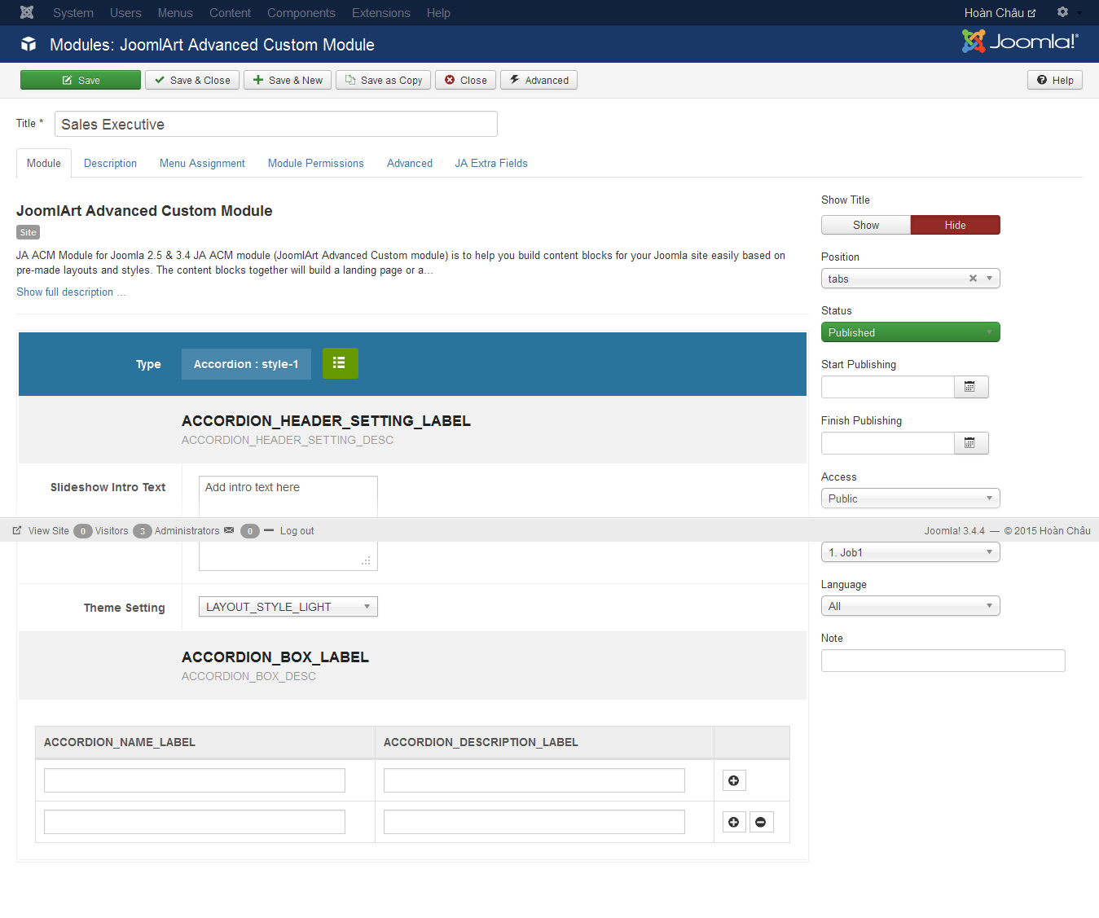Screen dimensions: 1099x918
Task: Clear the tabs position with the x icon
Action: click(x=973, y=279)
